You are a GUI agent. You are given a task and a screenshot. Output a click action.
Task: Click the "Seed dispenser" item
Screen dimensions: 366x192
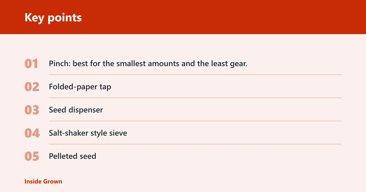point(76,110)
